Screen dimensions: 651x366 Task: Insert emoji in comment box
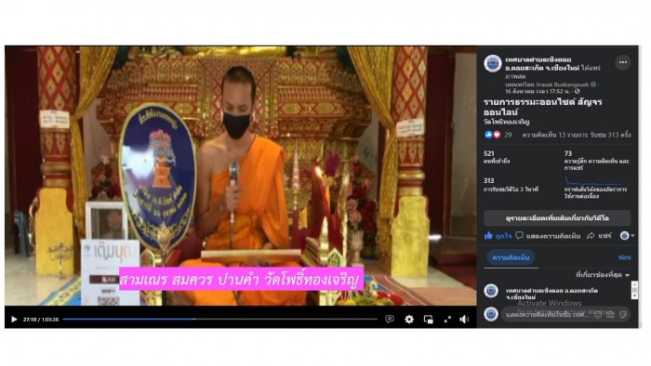597,315
